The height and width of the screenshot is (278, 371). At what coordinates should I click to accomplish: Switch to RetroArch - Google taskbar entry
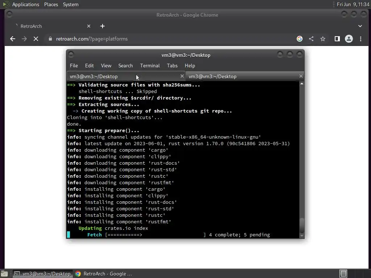click(104, 274)
